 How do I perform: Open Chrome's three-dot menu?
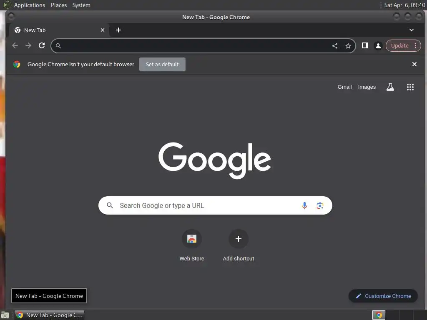(x=416, y=46)
